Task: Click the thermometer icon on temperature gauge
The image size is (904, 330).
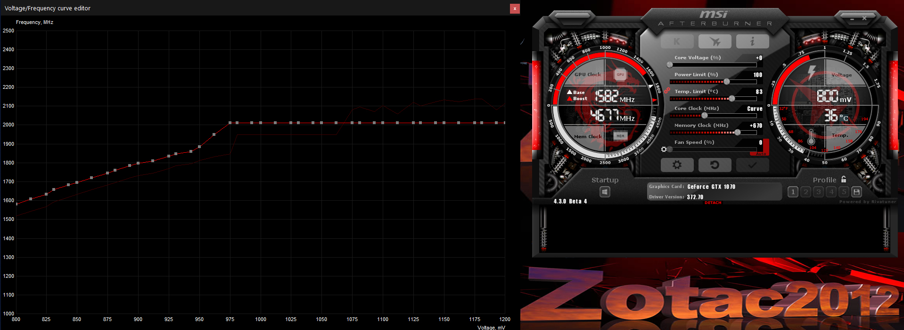Action: (x=811, y=137)
